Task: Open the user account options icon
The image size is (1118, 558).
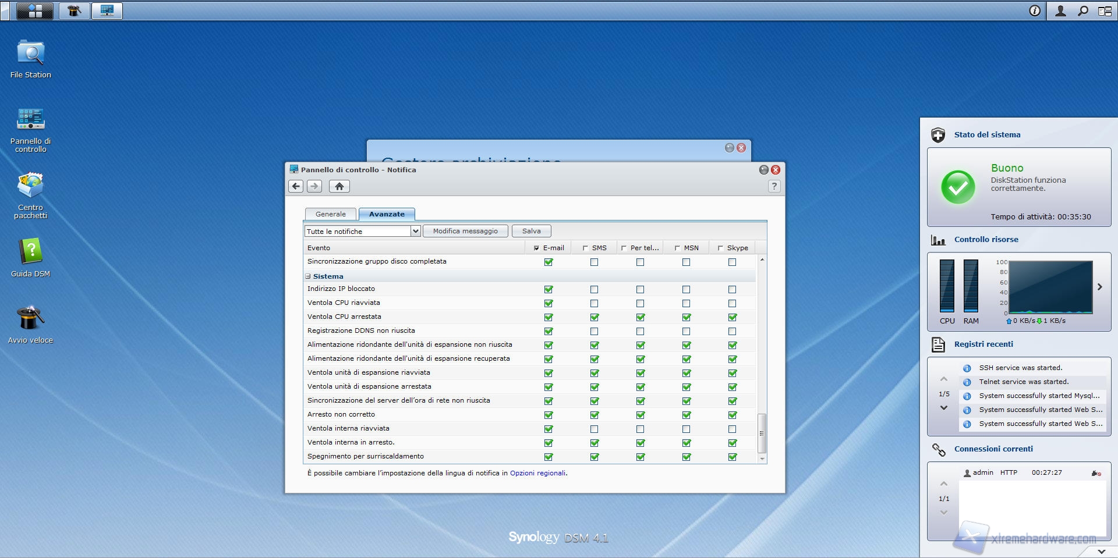Action: coord(1060,11)
